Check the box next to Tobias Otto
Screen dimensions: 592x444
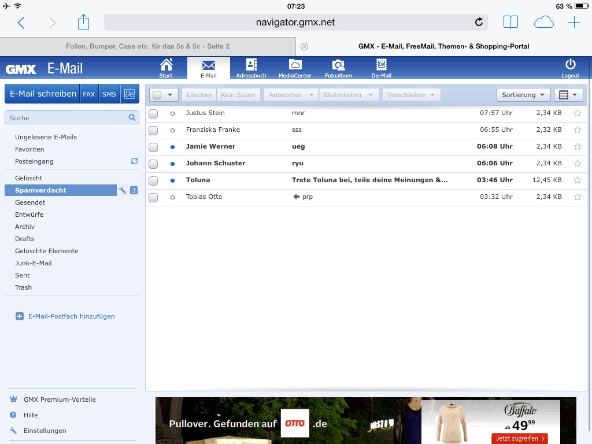click(153, 197)
